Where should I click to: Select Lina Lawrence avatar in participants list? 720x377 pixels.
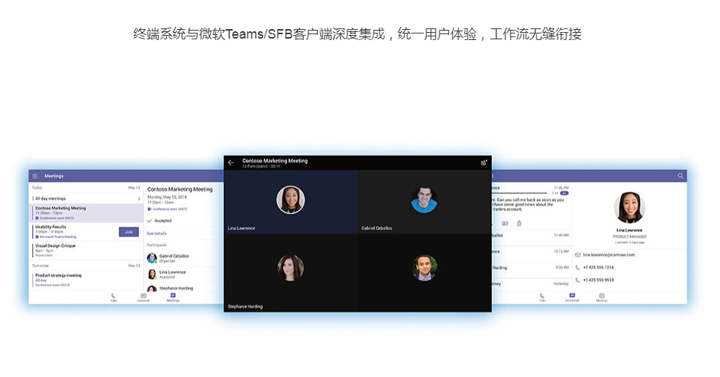click(152, 274)
